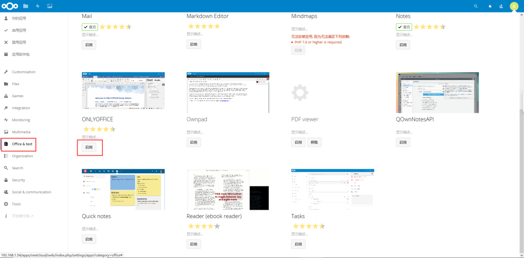This screenshot has height=258, width=524.
Task: Enable the Reader (ebook reader) app
Action: 194,244
